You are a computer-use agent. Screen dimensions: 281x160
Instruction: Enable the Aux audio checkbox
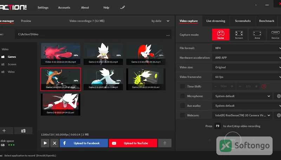[182, 106]
